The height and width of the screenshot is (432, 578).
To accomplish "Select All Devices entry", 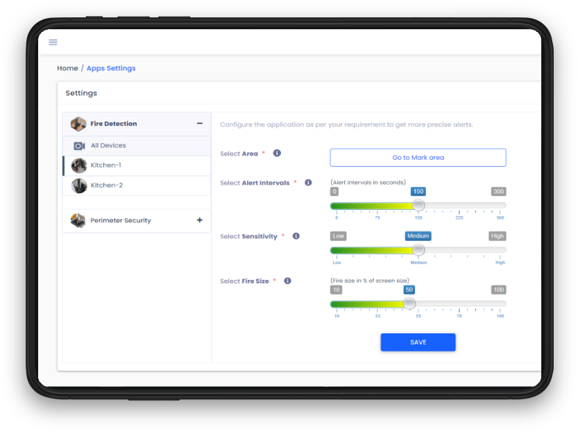I will (x=137, y=146).
